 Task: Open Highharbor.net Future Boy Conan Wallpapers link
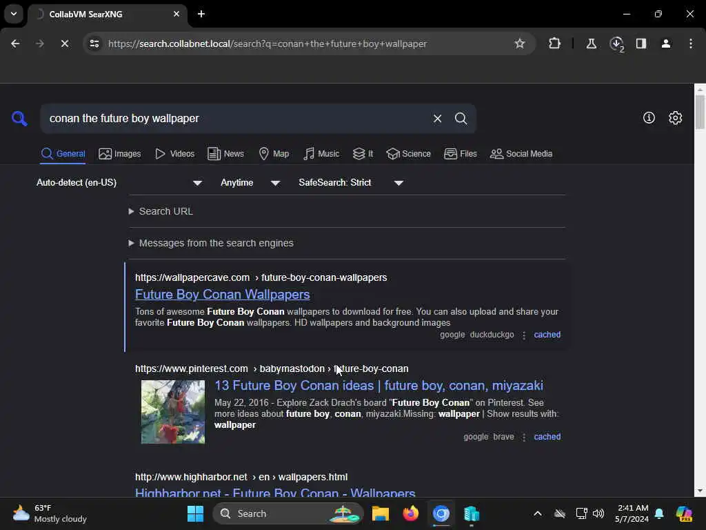click(275, 492)
